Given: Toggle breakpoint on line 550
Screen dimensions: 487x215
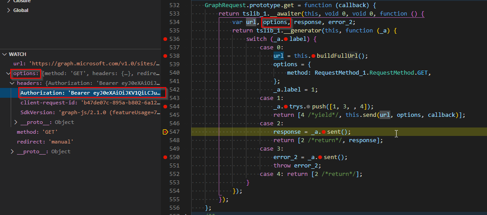Looking at the screenshot, I should click(165, 157).
